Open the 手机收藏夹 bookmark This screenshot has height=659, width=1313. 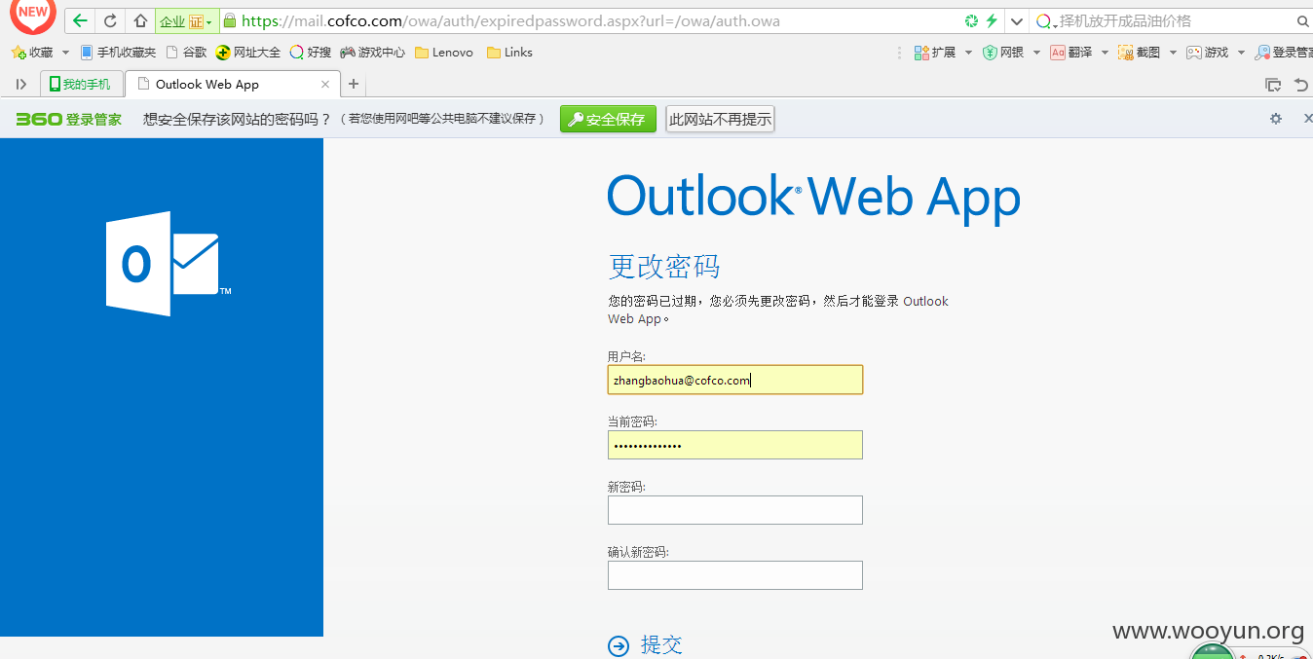coord(118,53)
